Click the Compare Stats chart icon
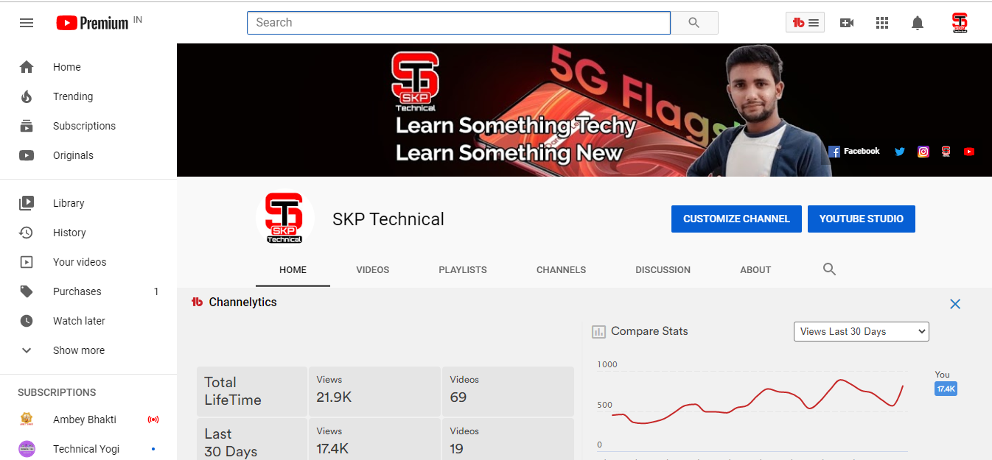The height and width of the screenshot is (460, 992). (x=599, y=332)
